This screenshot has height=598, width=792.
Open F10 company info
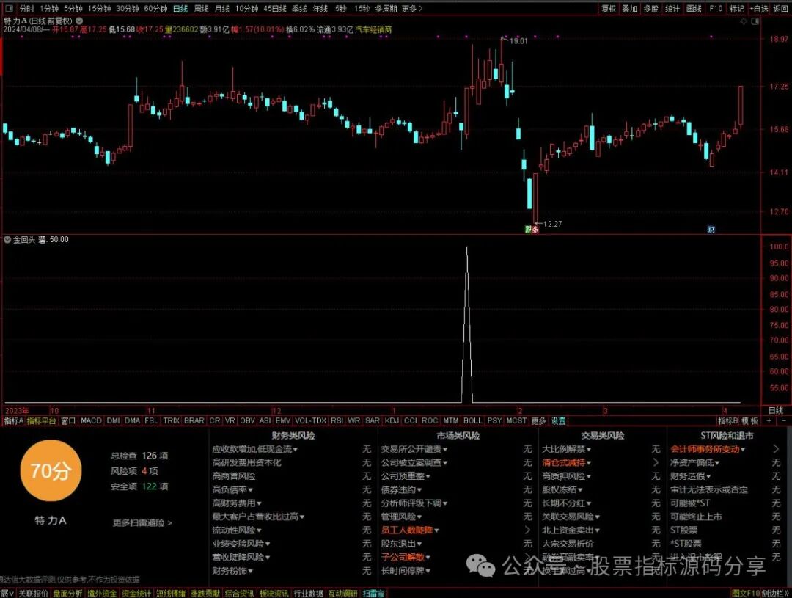click(x=716, y=9)
